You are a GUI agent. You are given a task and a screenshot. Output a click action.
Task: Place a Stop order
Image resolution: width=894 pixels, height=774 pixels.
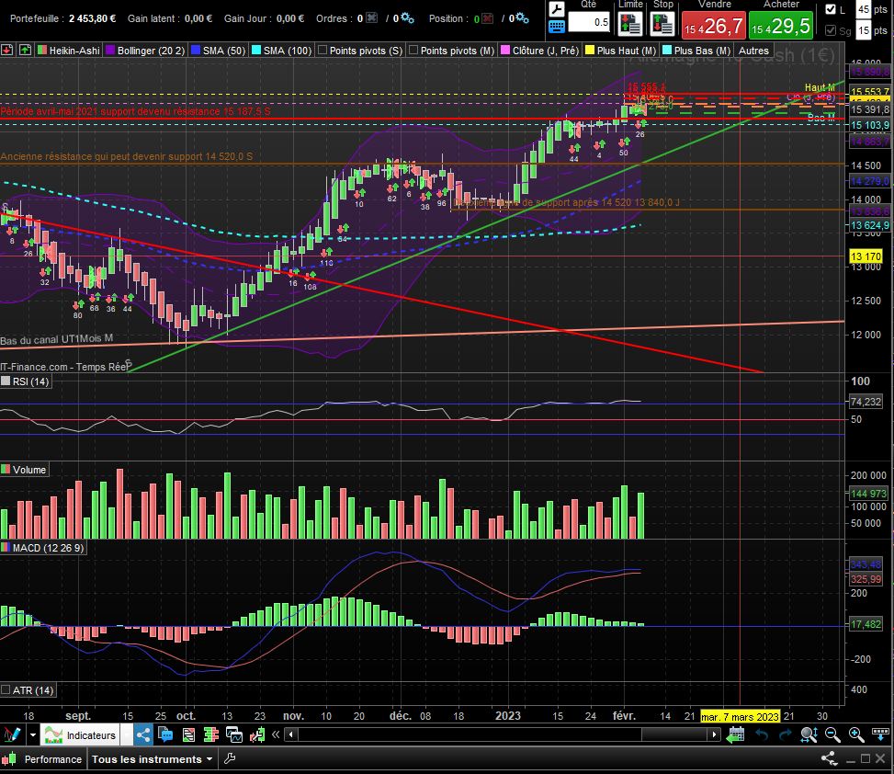(662, 24)
